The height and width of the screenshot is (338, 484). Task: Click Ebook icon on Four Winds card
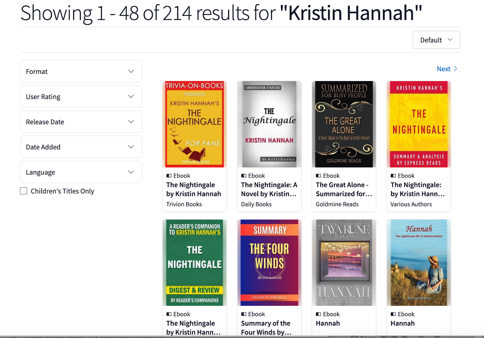click(x=244, y=314)
